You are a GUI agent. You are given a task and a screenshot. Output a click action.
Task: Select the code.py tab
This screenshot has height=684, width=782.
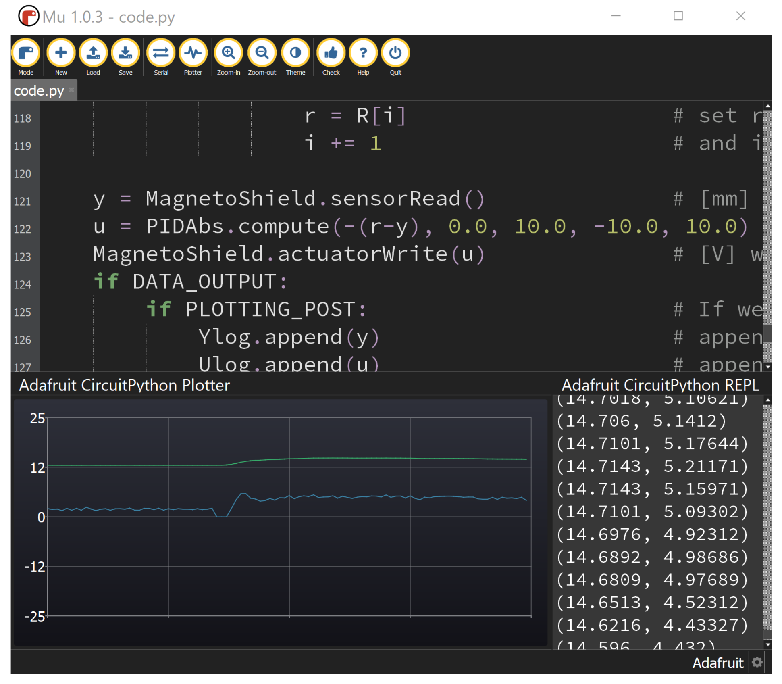pyautogui.click(x=39, y=91)
